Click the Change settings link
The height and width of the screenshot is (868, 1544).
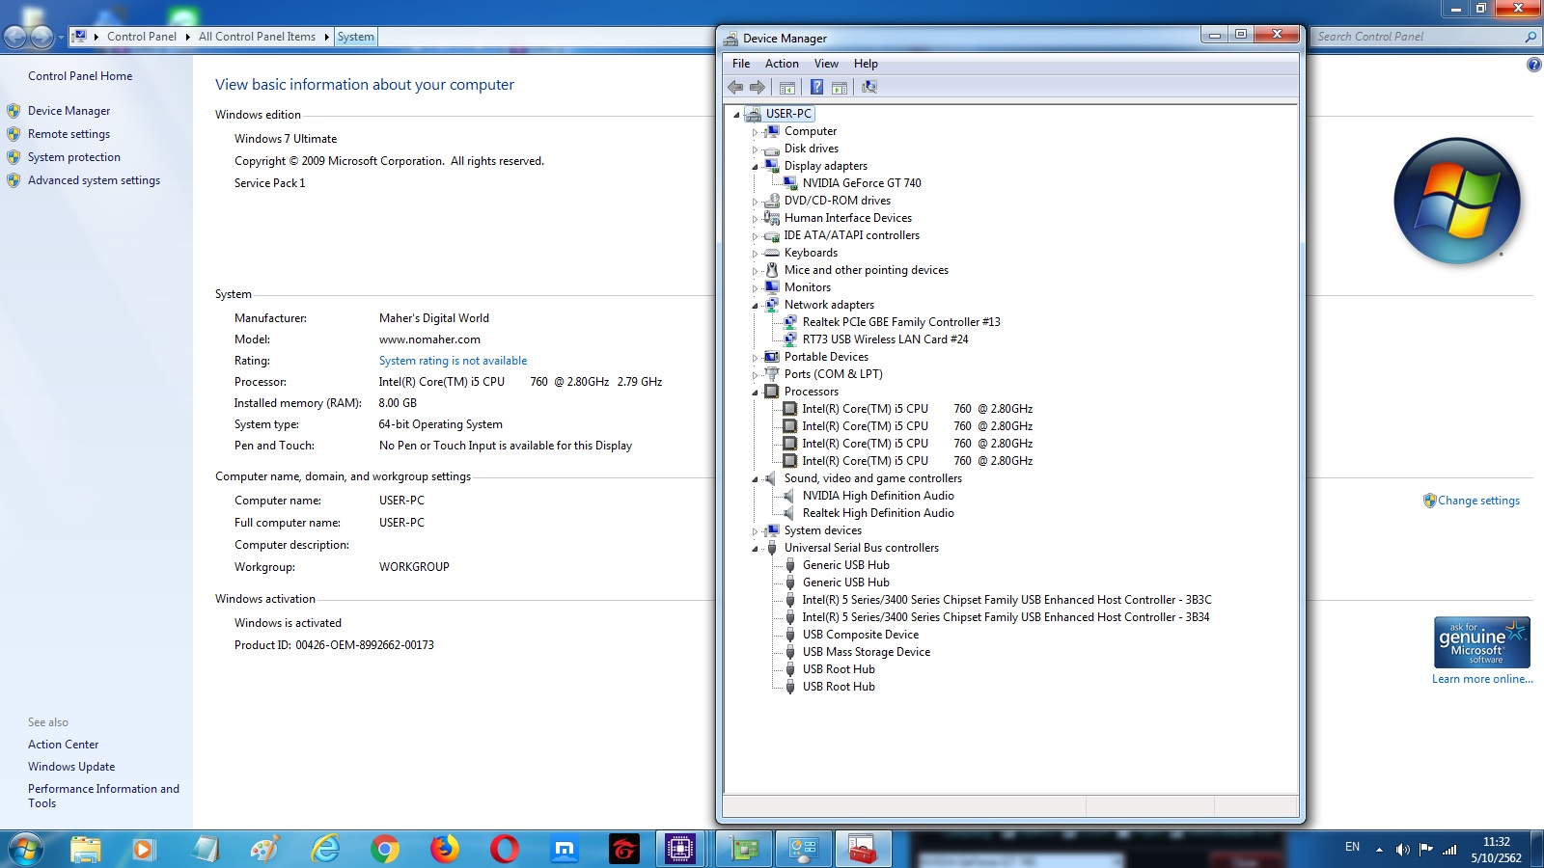click(1478, 501)
